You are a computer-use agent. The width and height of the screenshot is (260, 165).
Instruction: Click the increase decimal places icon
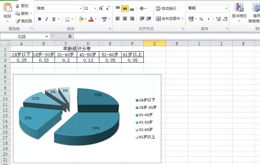[218, 19]
